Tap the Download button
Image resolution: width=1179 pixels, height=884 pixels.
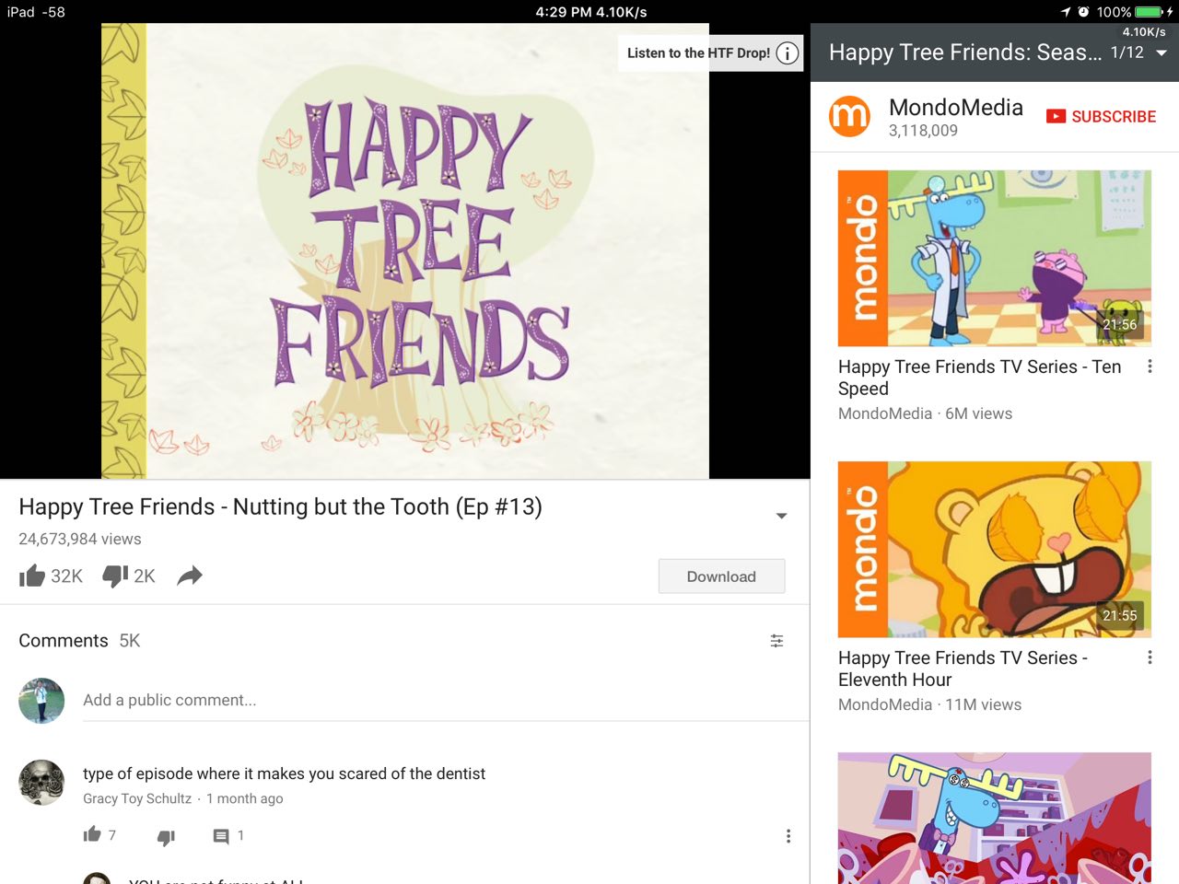point(721,576)
